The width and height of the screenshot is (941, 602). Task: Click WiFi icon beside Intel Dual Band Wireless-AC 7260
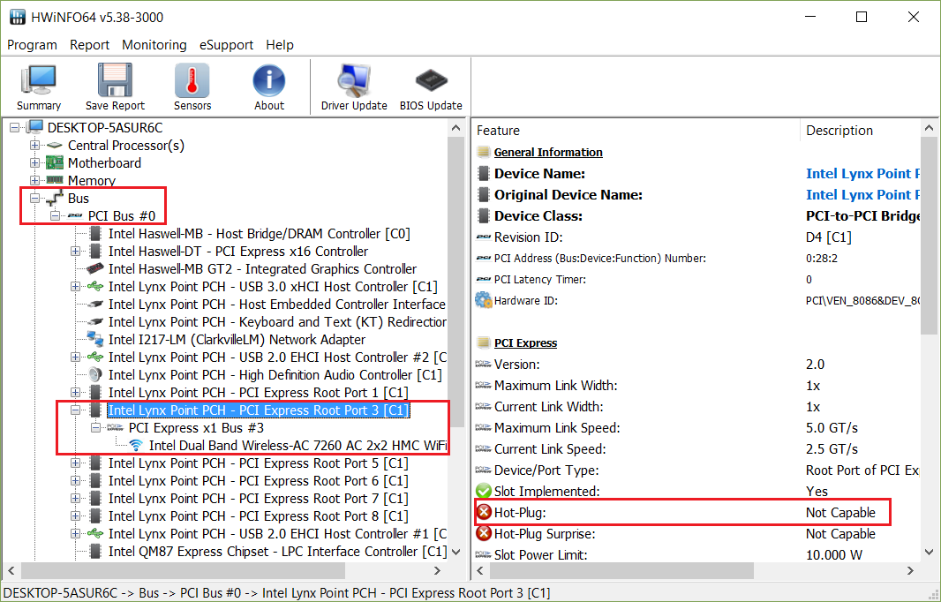tap(136, 446)
